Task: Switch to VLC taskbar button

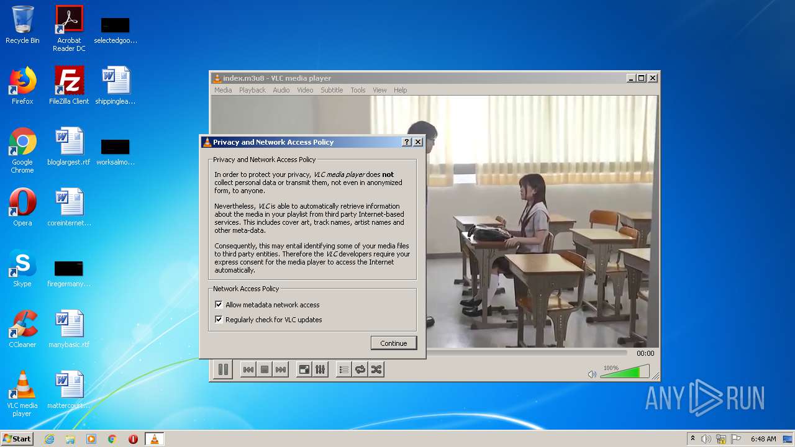Action: [154, 439]
